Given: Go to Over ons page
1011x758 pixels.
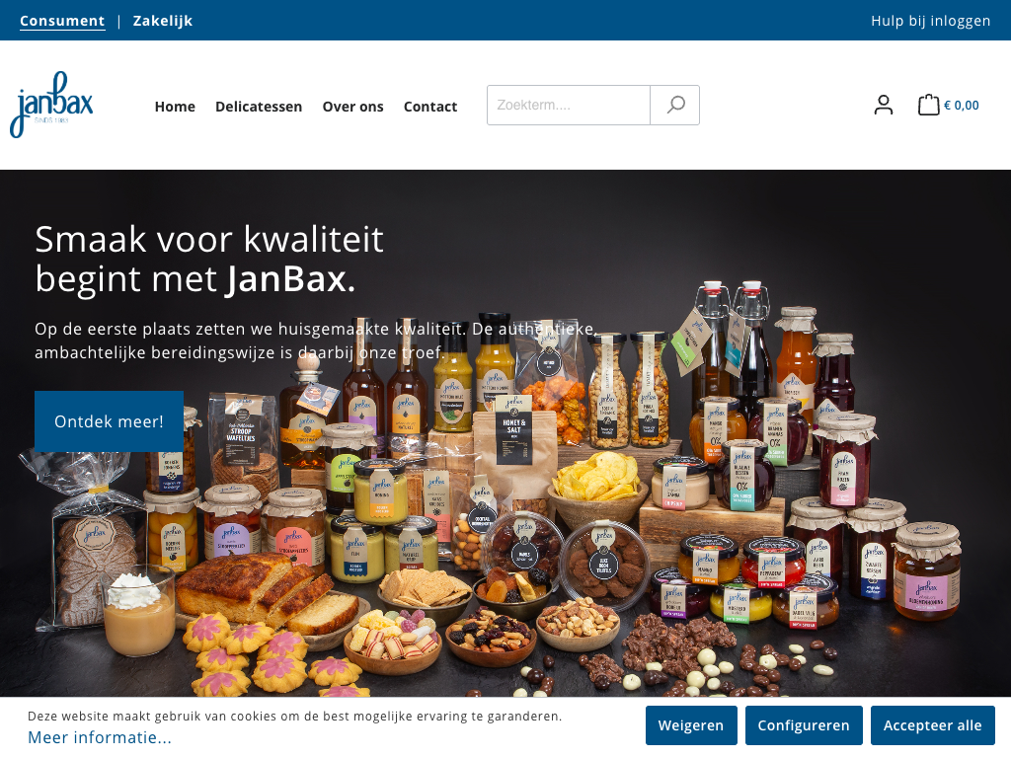Looking at the screenshot, I should pos(352,107).
